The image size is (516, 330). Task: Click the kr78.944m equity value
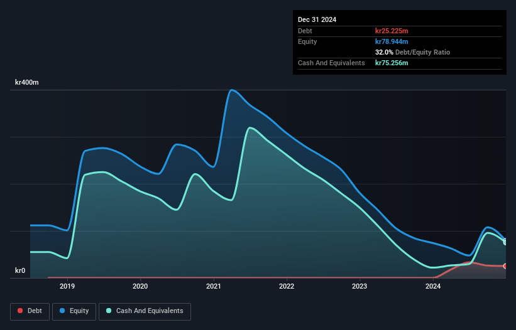pyautogui.click(x=392, y=41)
